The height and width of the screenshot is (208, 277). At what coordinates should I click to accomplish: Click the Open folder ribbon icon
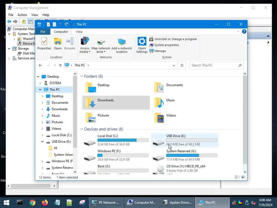(58, 44)
